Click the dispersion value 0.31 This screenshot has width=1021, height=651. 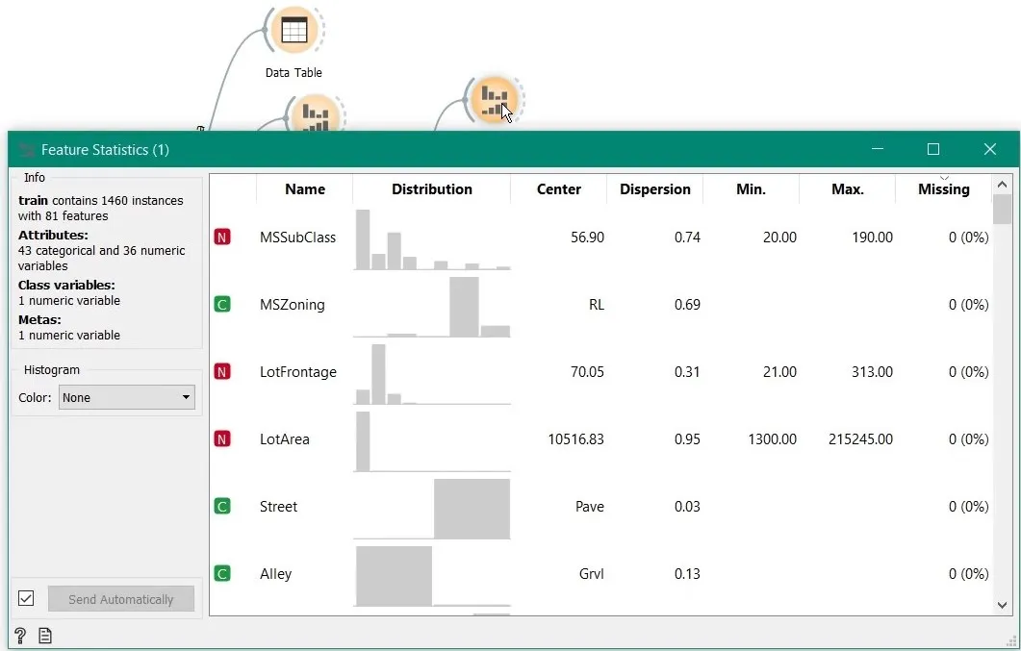[688, 372]
